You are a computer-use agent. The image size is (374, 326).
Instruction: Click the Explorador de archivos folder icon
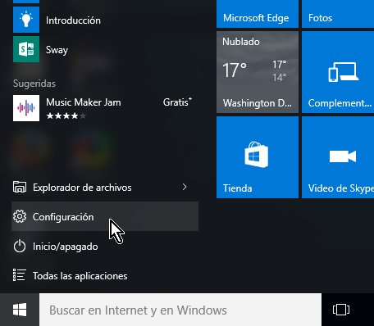(x=20, y=188)
